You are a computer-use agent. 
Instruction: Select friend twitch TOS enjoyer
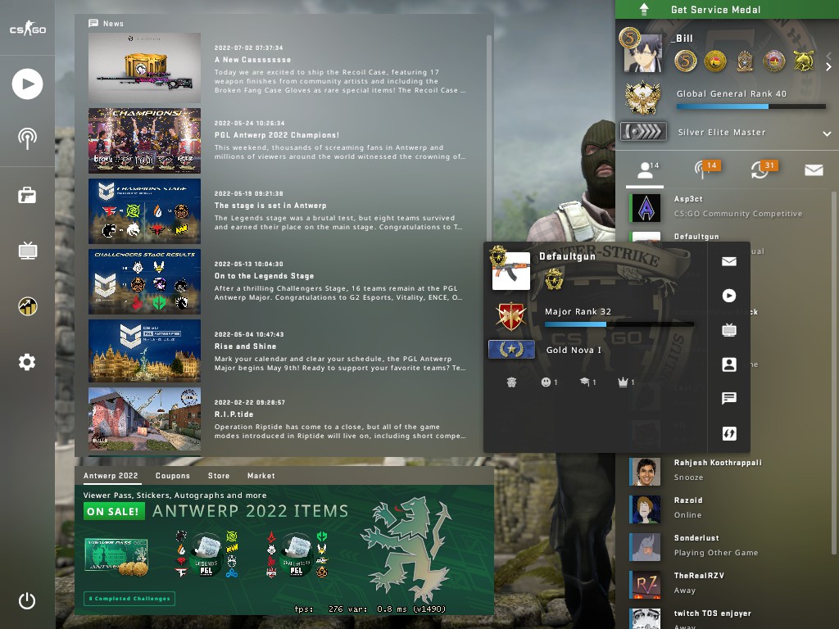(x=728, y=618)
